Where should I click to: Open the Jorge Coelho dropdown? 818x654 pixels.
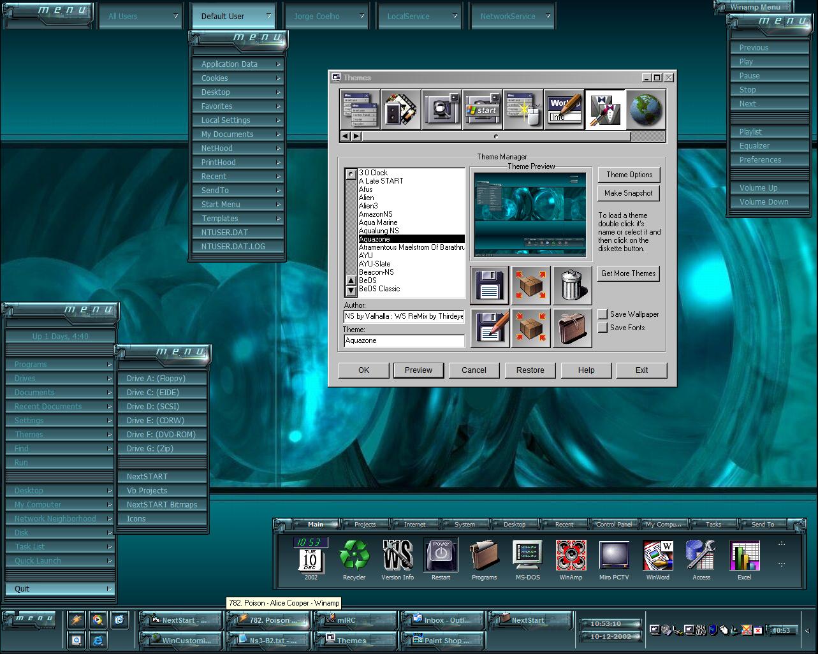point(326,16)
